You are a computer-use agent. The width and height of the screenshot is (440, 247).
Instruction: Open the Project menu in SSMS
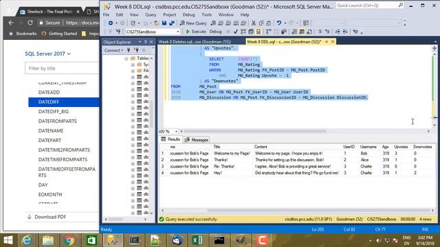[x=170, y=14]
